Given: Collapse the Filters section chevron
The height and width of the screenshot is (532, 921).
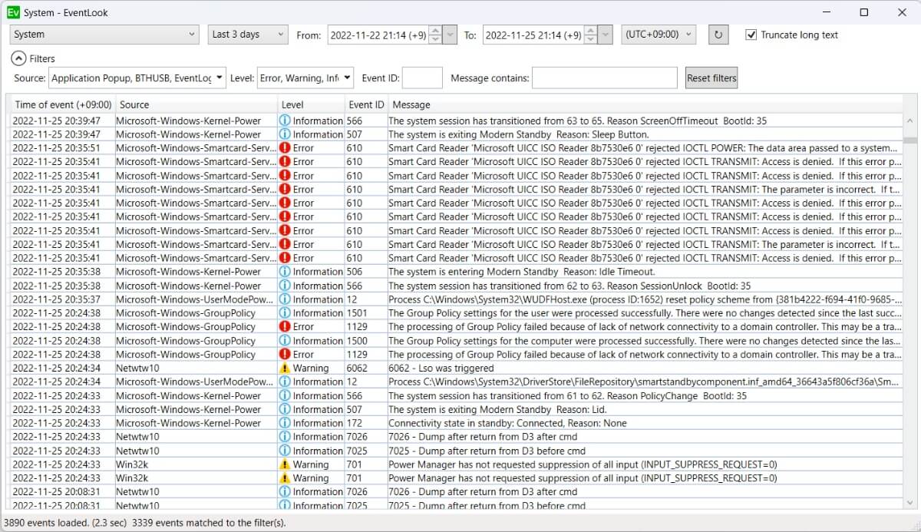Looking at the screenshot, I should pos(18,58).
